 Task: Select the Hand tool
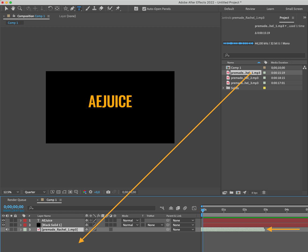13,9
